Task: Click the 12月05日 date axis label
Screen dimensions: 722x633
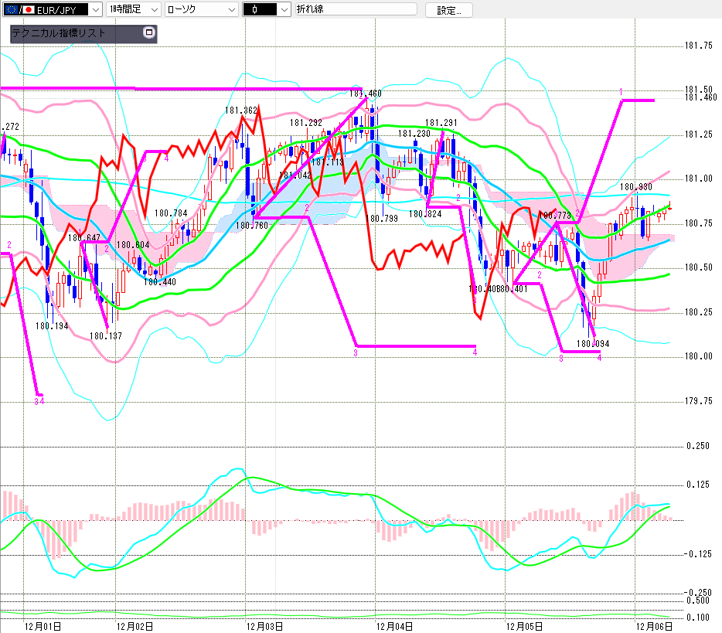Action: coord(523,626)
